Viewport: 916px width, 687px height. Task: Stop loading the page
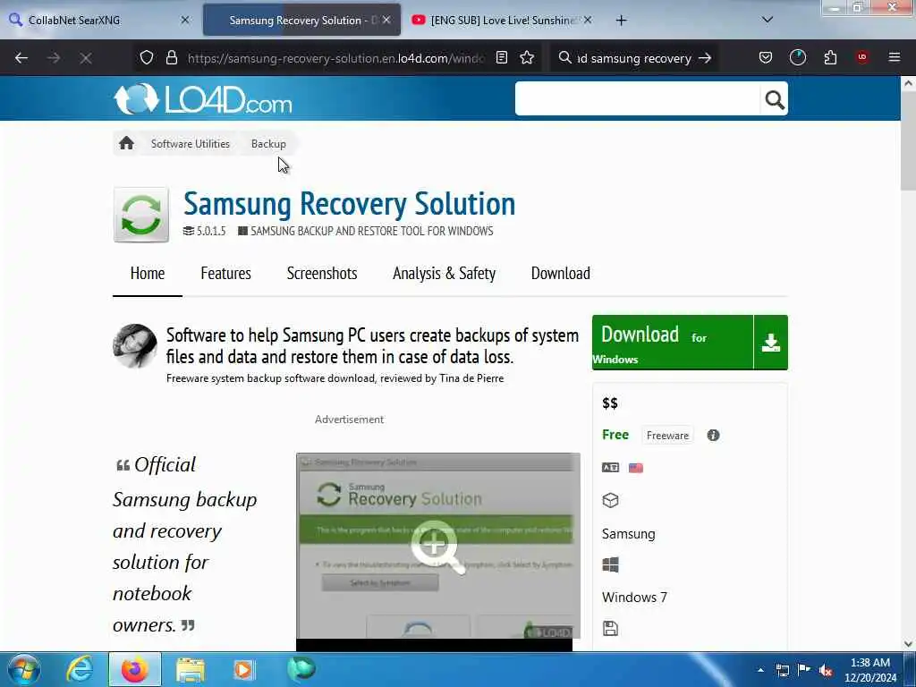click(86, 58)
